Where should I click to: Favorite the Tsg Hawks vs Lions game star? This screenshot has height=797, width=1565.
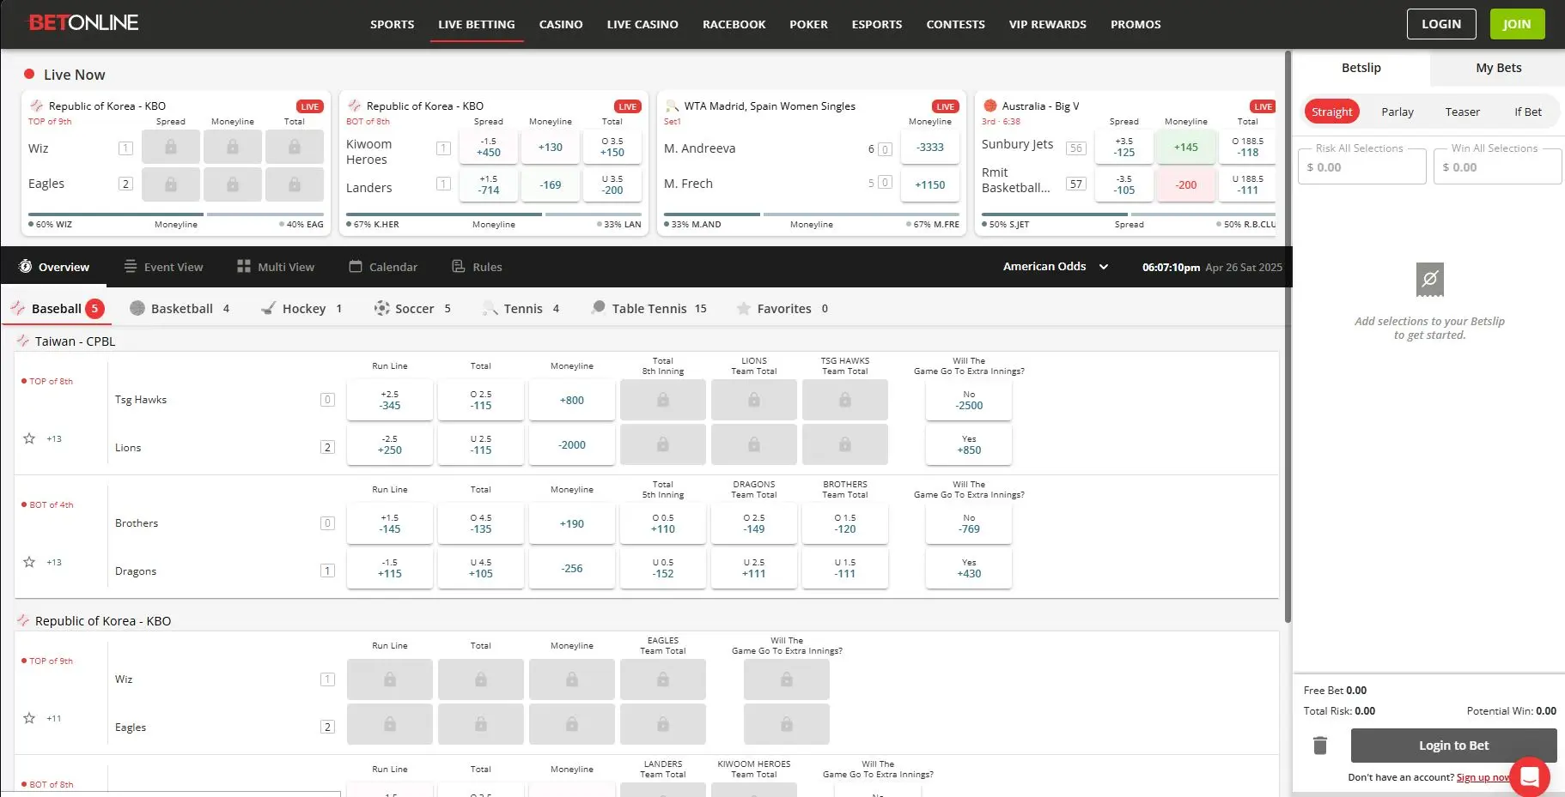point(29,438)
